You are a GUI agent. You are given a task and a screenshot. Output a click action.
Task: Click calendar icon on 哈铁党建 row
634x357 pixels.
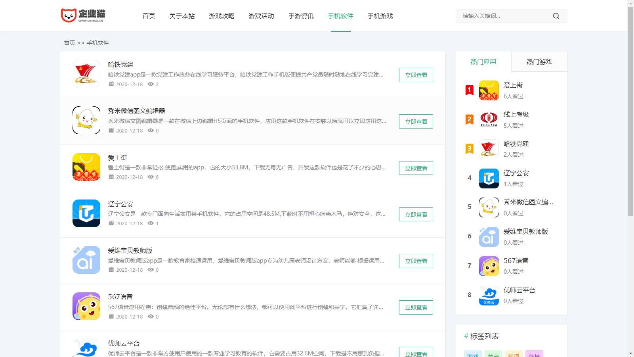click(111, 84)
